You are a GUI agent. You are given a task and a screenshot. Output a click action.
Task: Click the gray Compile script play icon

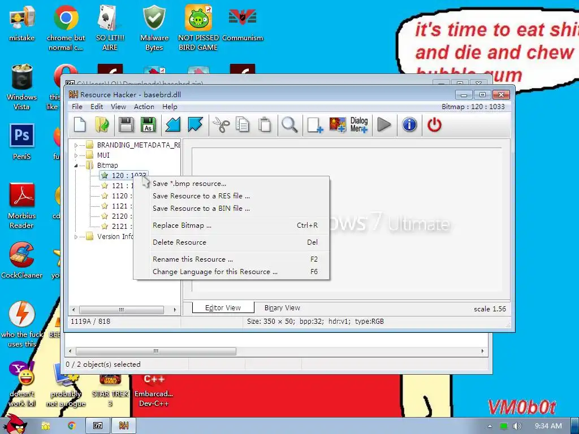pyautogui.click(x=384, y=125)
